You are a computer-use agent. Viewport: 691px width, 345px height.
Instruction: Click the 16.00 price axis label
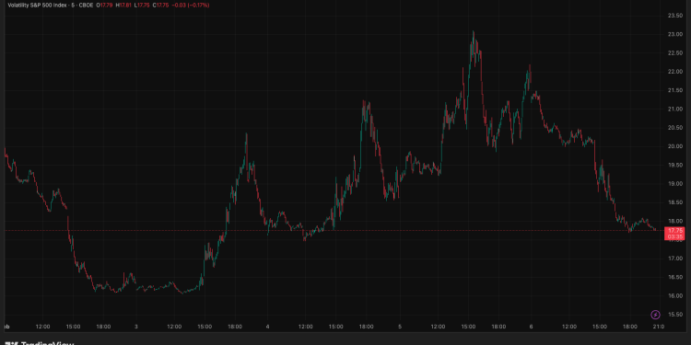(x=675, y=296)
